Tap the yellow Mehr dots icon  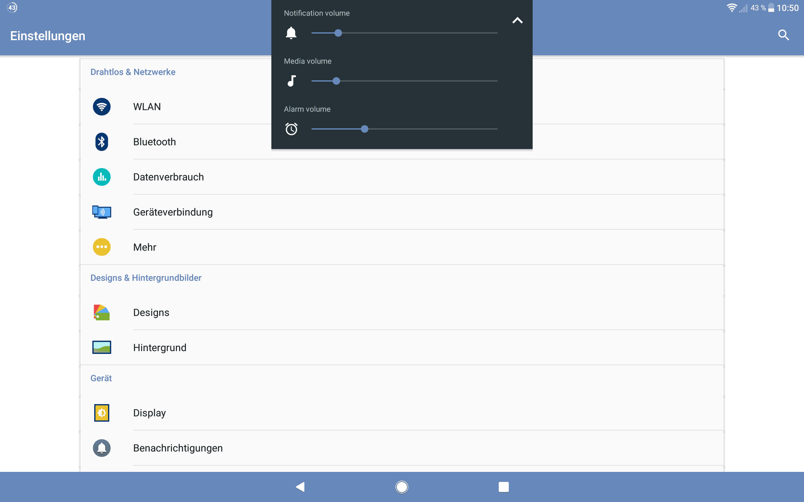[x=102, y=247]
